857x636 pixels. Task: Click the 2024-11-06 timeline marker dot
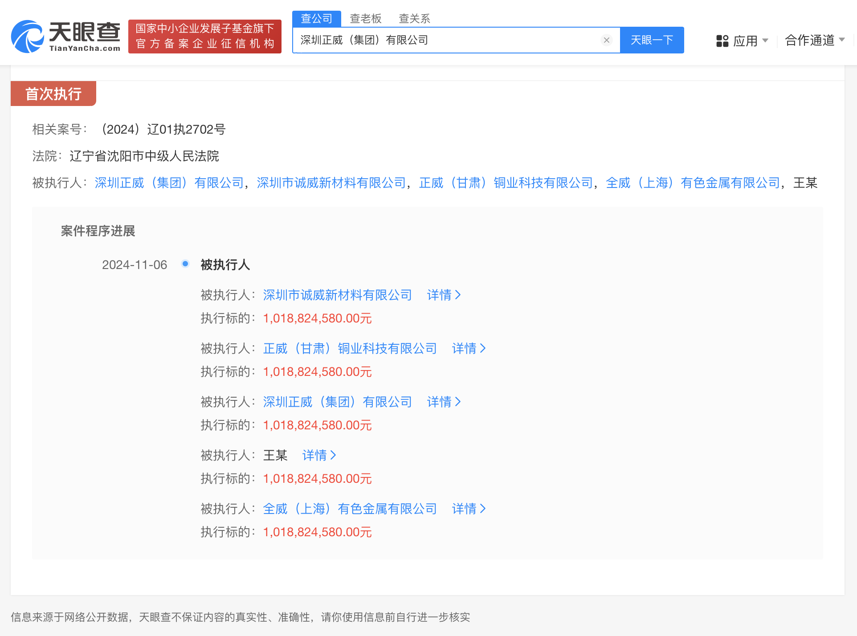(x=185, y=264)
